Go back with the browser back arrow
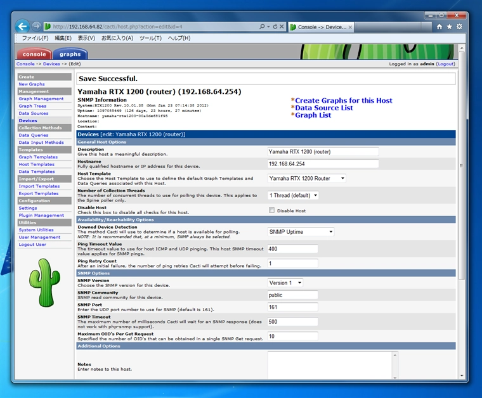Viewport: 482px width, 398px height. point(22,27)
